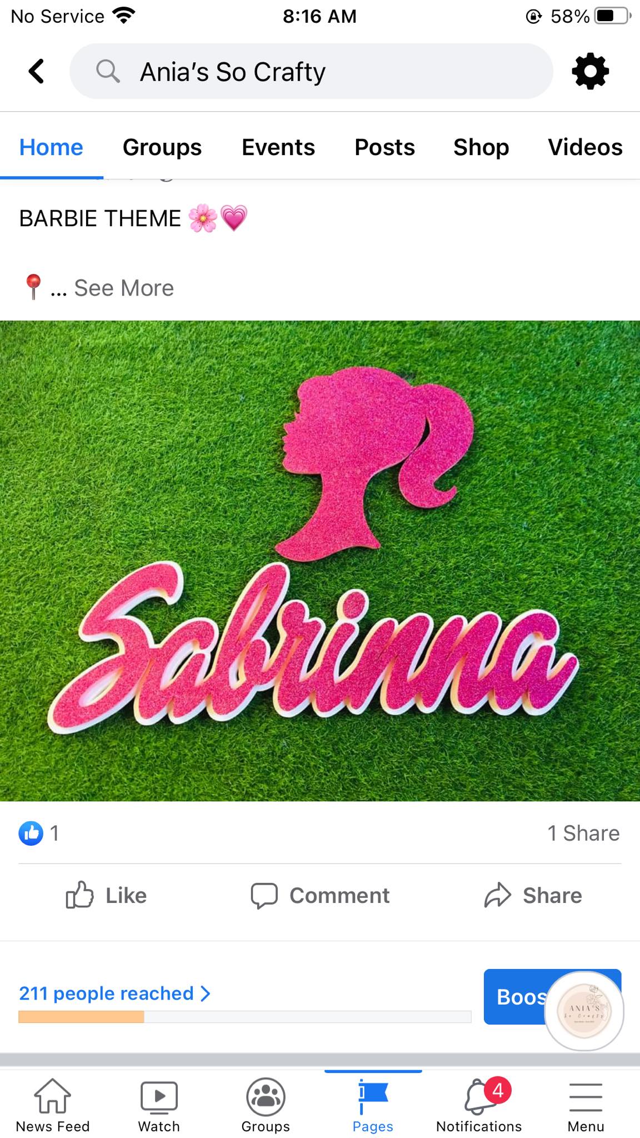640x1138 pixels.
Task: Click the people reached progress bar
Action: point(244,1017)
